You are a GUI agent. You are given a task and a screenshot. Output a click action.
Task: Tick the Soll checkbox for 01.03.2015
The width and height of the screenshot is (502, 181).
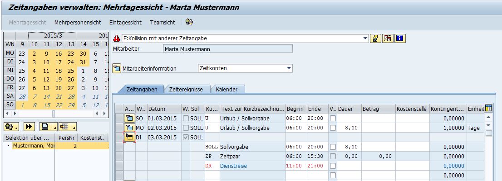pyautogui.click(x=186, y=118)
